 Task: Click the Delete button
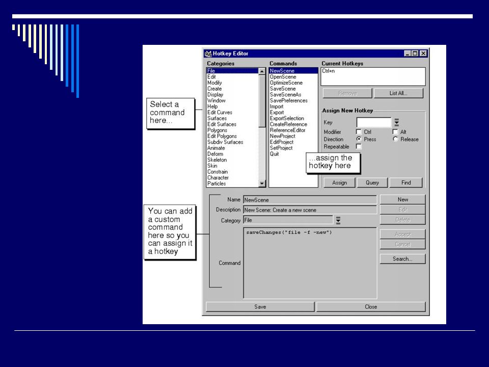pos(402,219)
